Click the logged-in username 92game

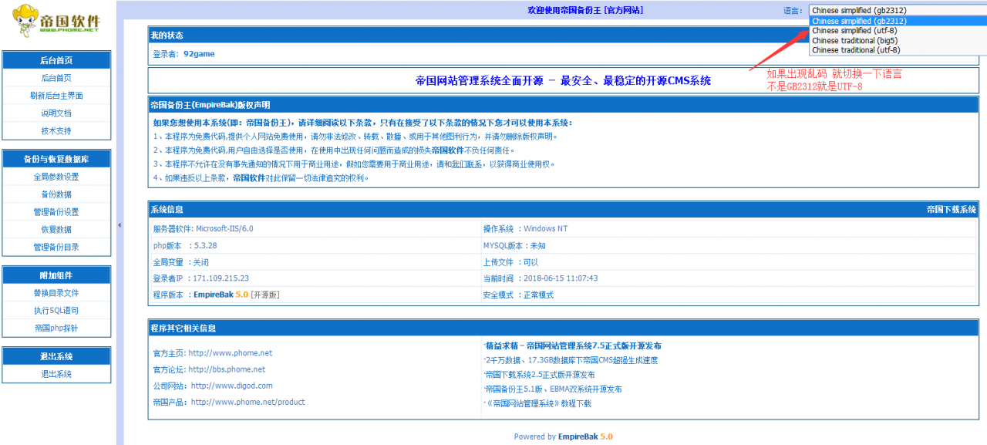[199, 54]
